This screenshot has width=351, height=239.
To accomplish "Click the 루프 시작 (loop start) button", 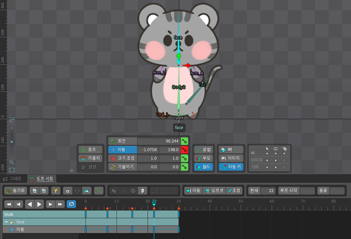I will (x=289, y=190).
